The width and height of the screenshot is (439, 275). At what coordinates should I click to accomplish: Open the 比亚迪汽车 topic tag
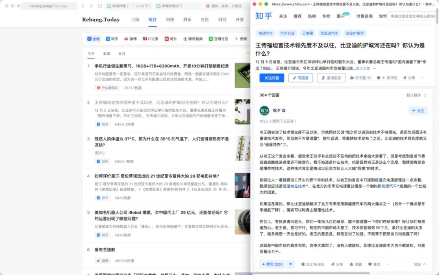329,33
